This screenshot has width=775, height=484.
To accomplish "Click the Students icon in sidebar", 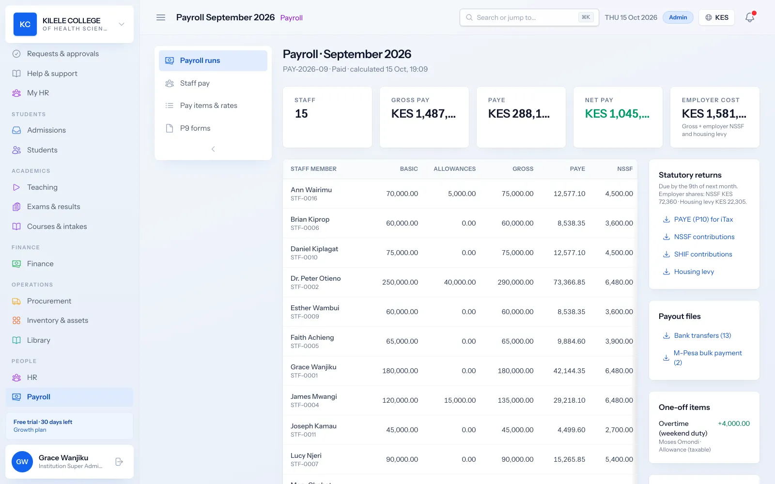I will point(16,150).
